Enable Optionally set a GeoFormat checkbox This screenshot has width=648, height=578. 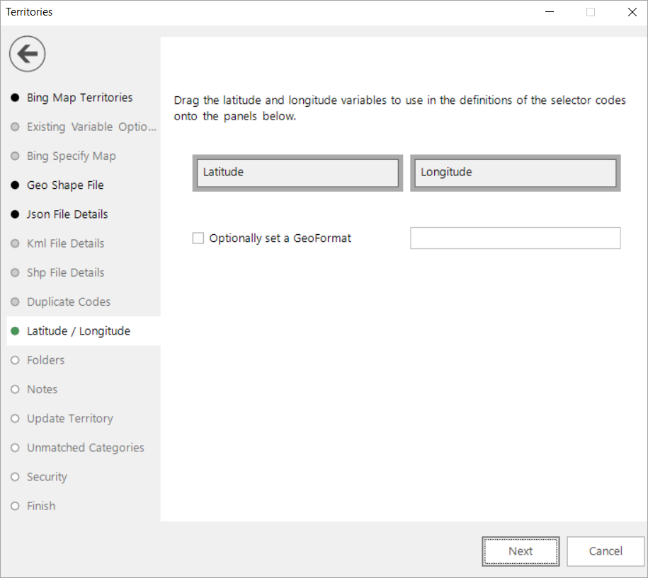click(x=198, y=238)
